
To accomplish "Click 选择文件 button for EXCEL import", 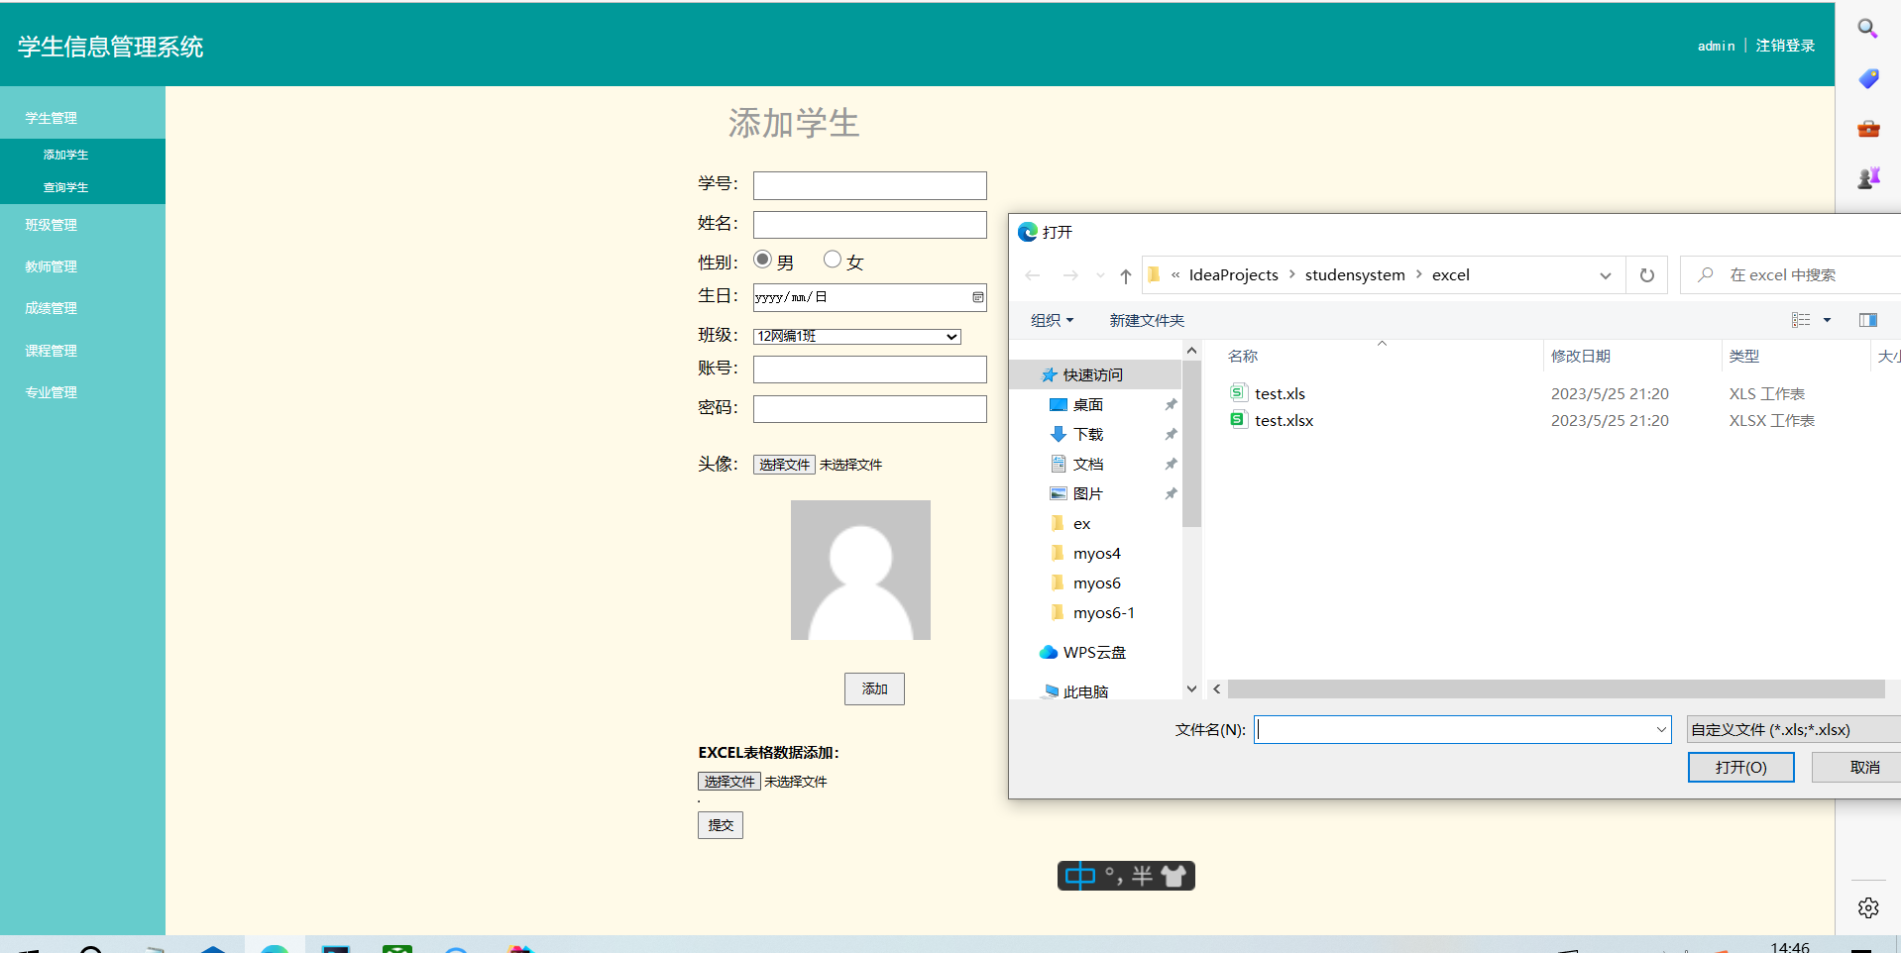I will [x=729, y=782].
